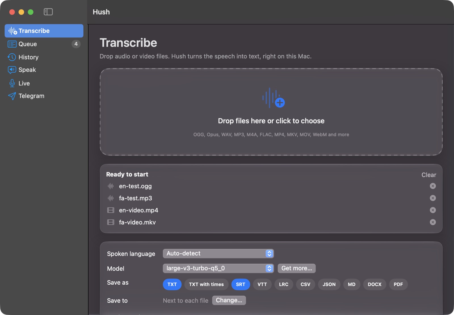Click the Get more... models button
This screenshot has height=315, width=454.
click(297, 268)
